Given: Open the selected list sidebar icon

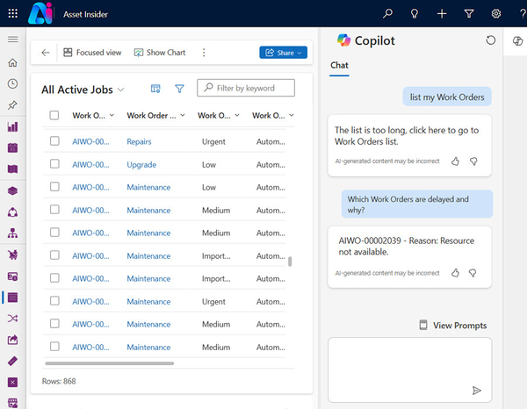Looking at the screenshot, I should (x=13, y=298).
